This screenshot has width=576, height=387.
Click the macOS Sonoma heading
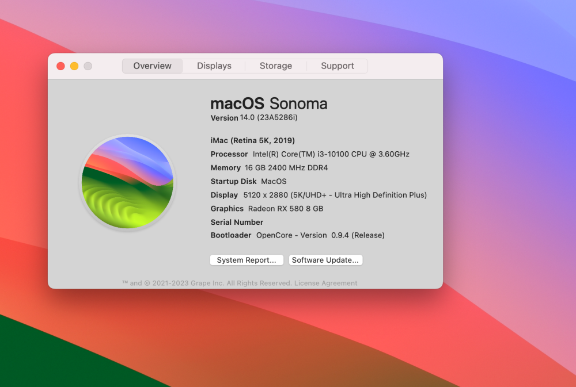point(268,104)
